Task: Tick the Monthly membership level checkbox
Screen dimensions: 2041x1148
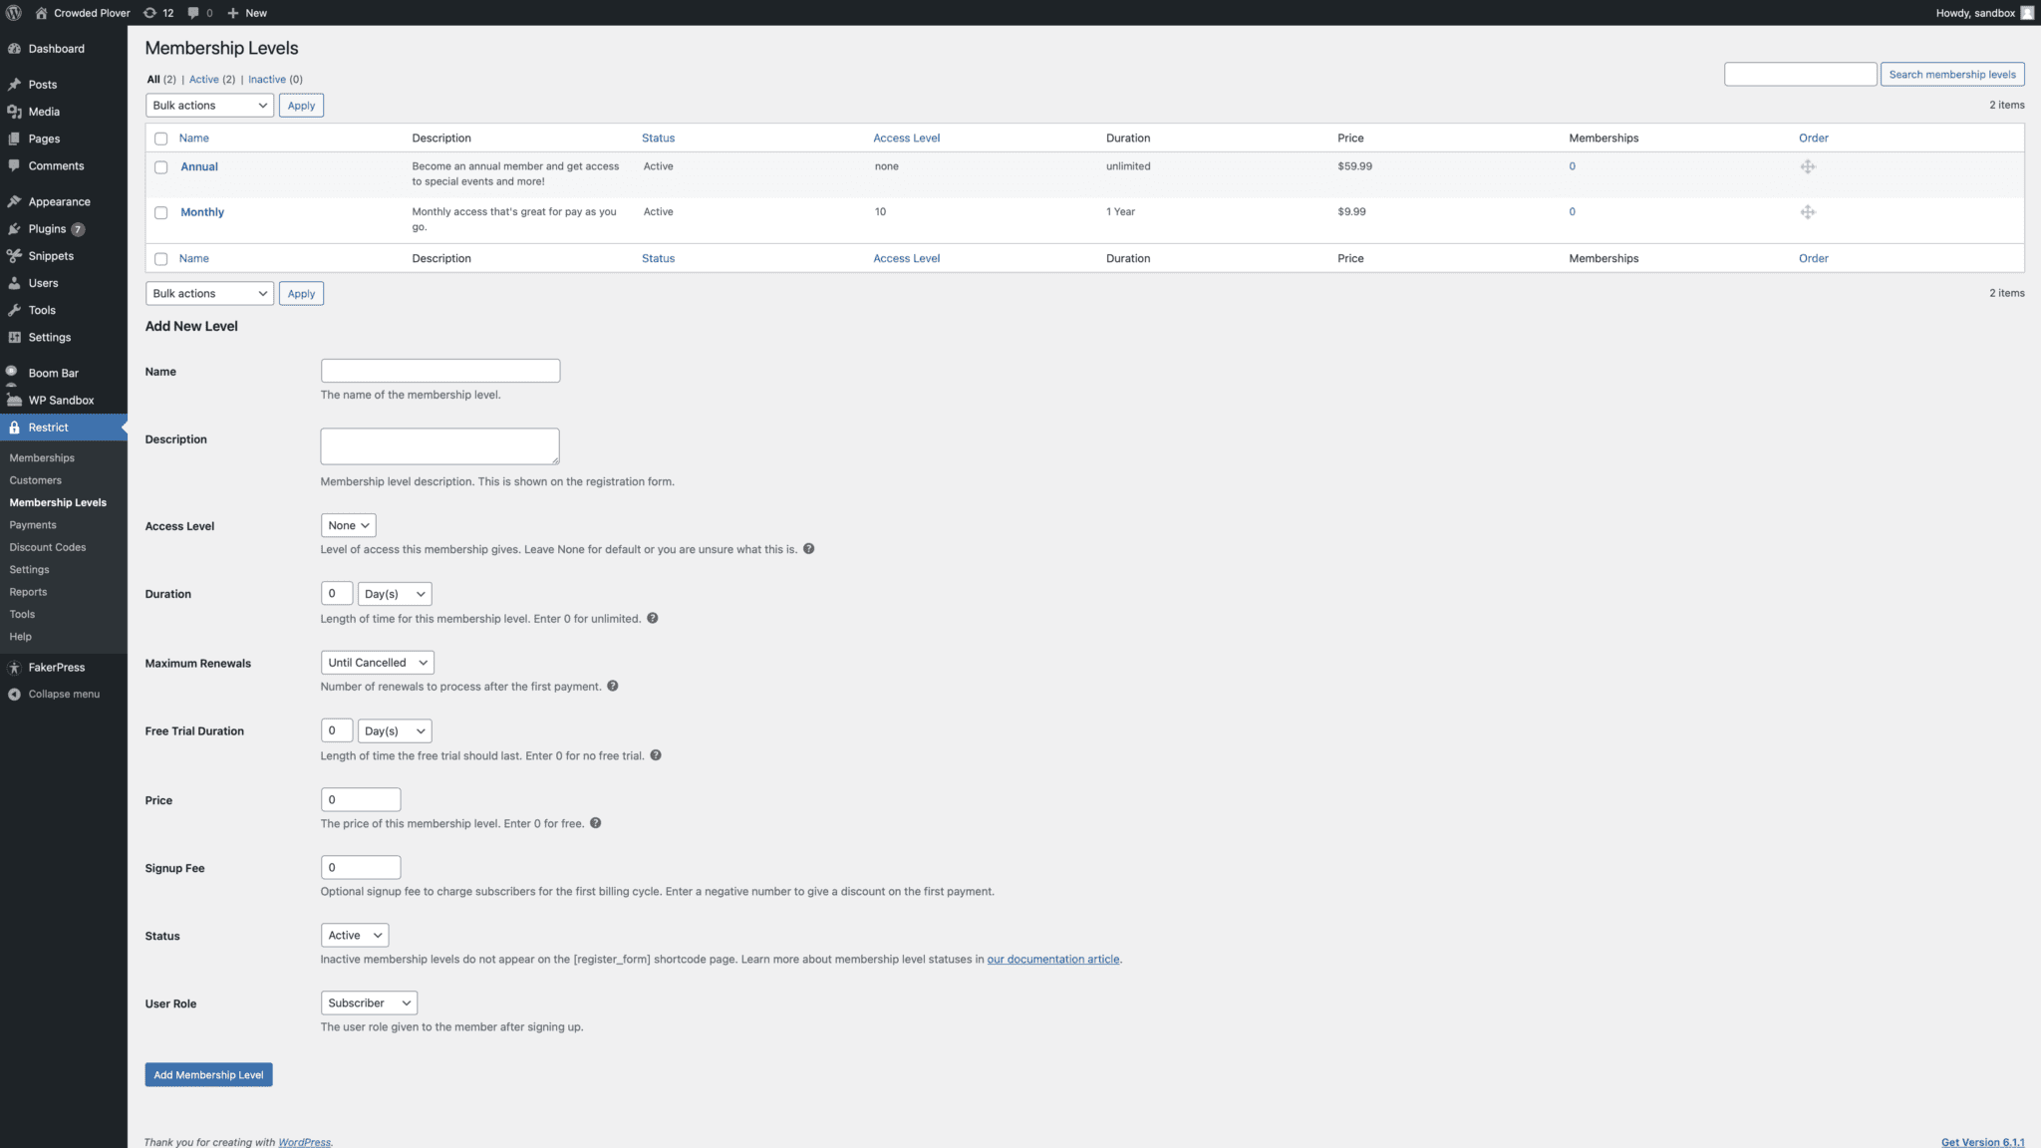Action: click(x=160, y=212)
